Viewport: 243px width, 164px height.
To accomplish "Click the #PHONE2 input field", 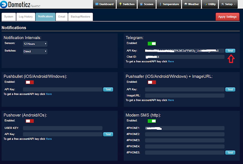I will pyautogui.click(x=185, y=134).
